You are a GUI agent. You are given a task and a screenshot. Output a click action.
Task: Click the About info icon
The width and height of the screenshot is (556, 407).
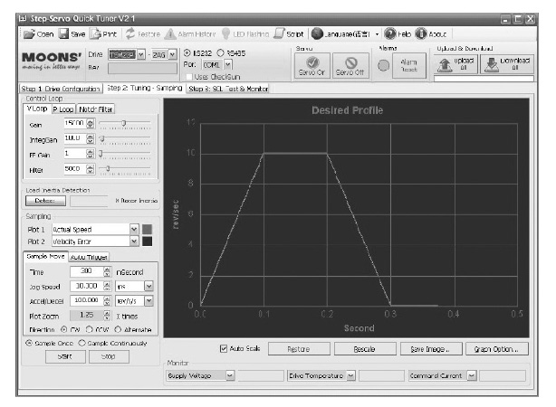tap(421, 34)
